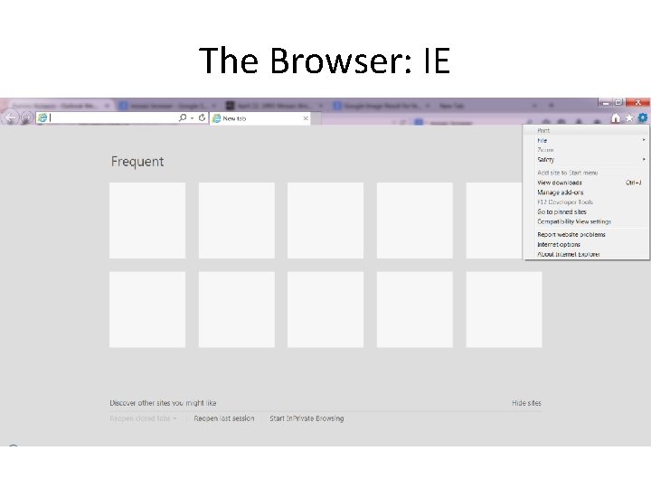Open the first Frequent tile in top row

pyautogui.click(x=147, y=221)
